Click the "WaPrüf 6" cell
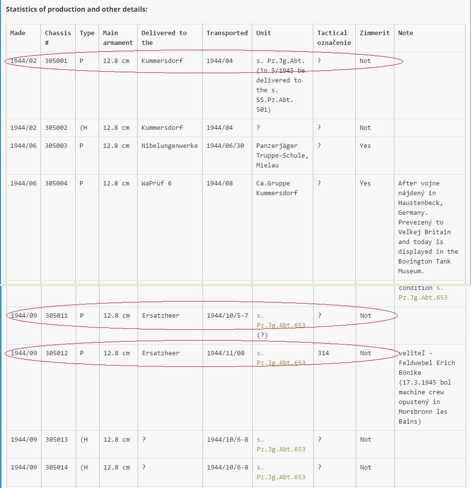 click(156, 183)
